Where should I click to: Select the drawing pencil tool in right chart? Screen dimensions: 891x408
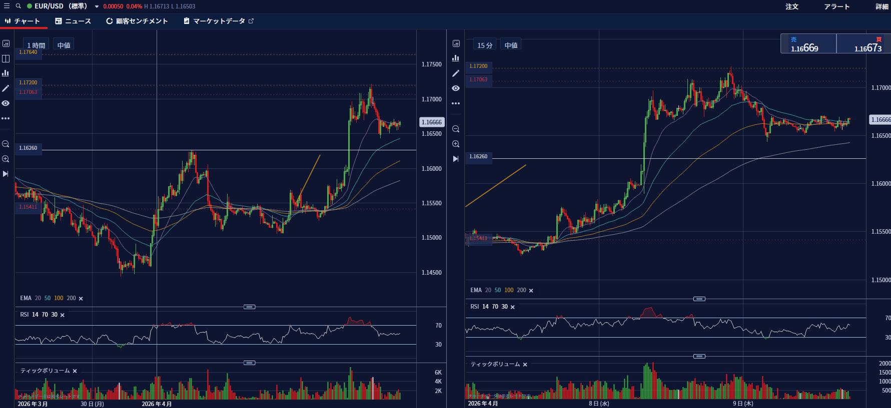[456, 73]
